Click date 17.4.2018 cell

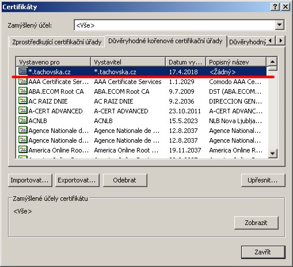183,72
